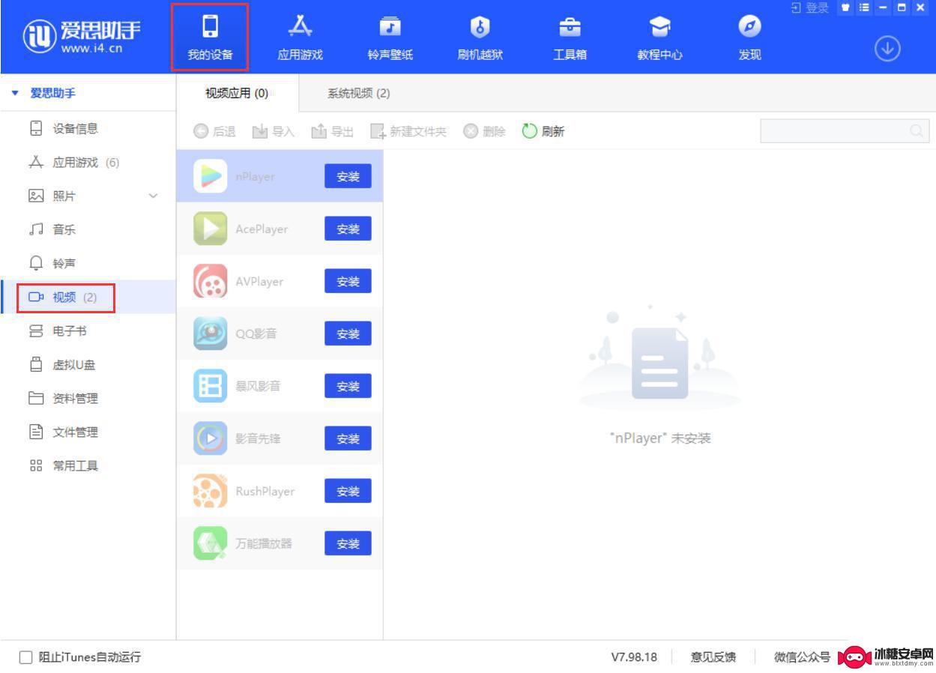936x673 pixels.
Task: Go to 铃声壁纸 section
Action: (390, 37)
